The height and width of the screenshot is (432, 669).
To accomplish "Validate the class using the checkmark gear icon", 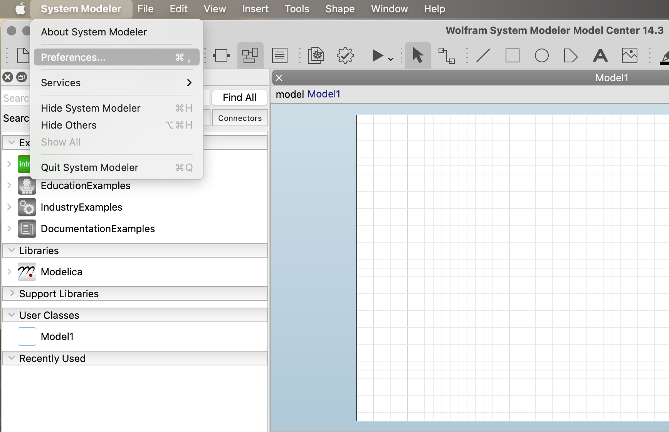I will 345,56.
